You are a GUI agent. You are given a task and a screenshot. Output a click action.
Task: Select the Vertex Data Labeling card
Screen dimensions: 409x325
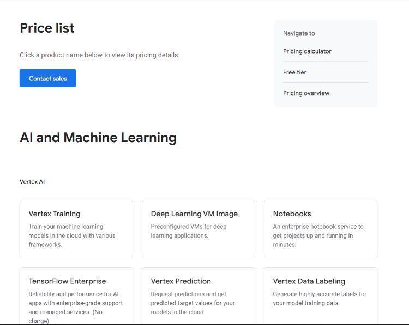click(321, 296)
